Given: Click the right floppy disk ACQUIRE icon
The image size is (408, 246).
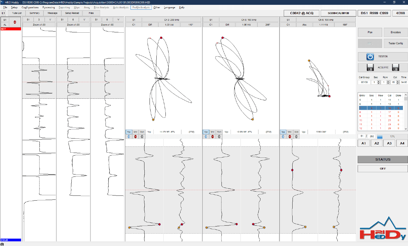Looking at the screenshot, I should pyautogui.click(x=395, y=68).
